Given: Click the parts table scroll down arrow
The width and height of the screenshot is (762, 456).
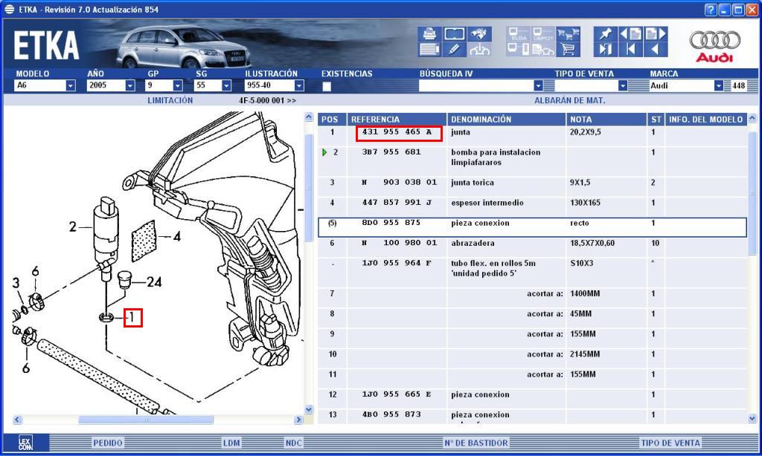Looking at the screenshot, I should (752, 418).
